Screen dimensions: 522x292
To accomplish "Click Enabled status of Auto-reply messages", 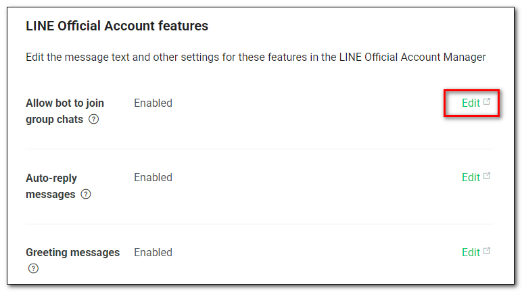I will [x=153, y=177].
